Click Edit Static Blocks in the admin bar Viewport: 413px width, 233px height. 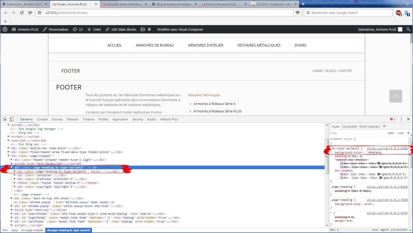121,29
